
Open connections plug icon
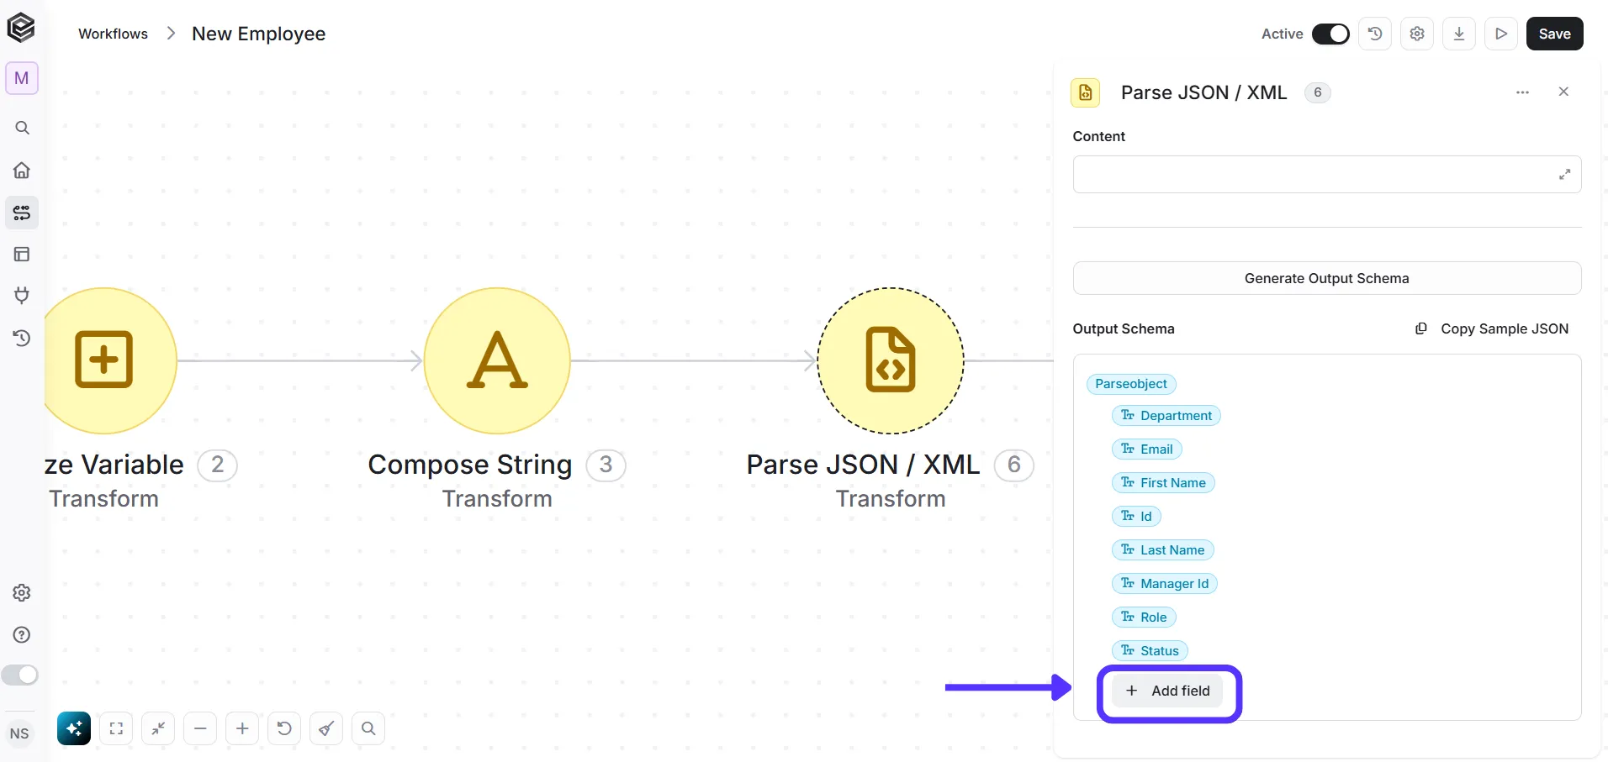[22, 296]
